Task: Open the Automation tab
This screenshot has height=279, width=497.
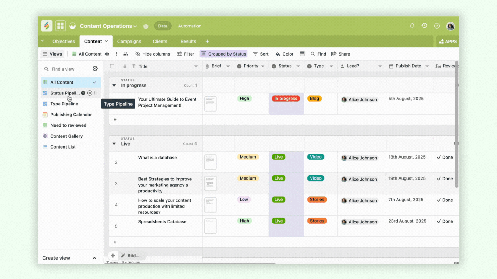Action: point(189,26)
